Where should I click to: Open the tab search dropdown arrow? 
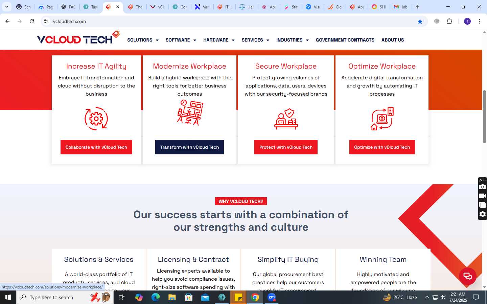(7, 7)
